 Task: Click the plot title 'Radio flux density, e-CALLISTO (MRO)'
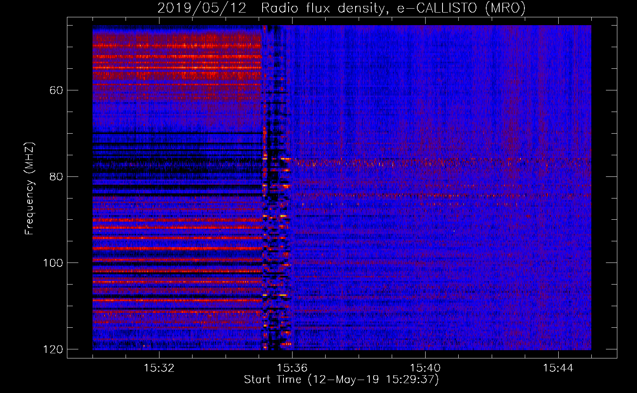pos(393,8)
